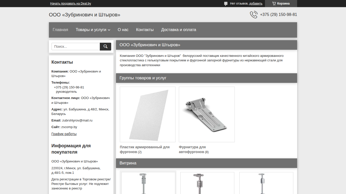
Task: Open the Главная menu item
Action: [60, 30]
